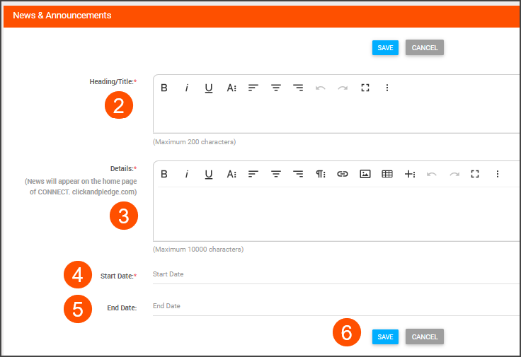Click the "(Maximum 200 characters)" hint
Image resolution: width=521 pixels, height=357 pixels.
pyautogui.click(x=195, y=142)
